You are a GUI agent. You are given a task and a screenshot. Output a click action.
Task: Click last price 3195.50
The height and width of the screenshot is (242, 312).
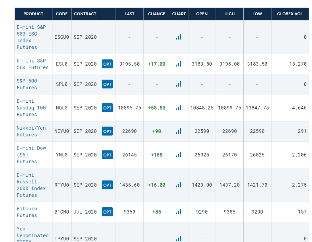129,64
